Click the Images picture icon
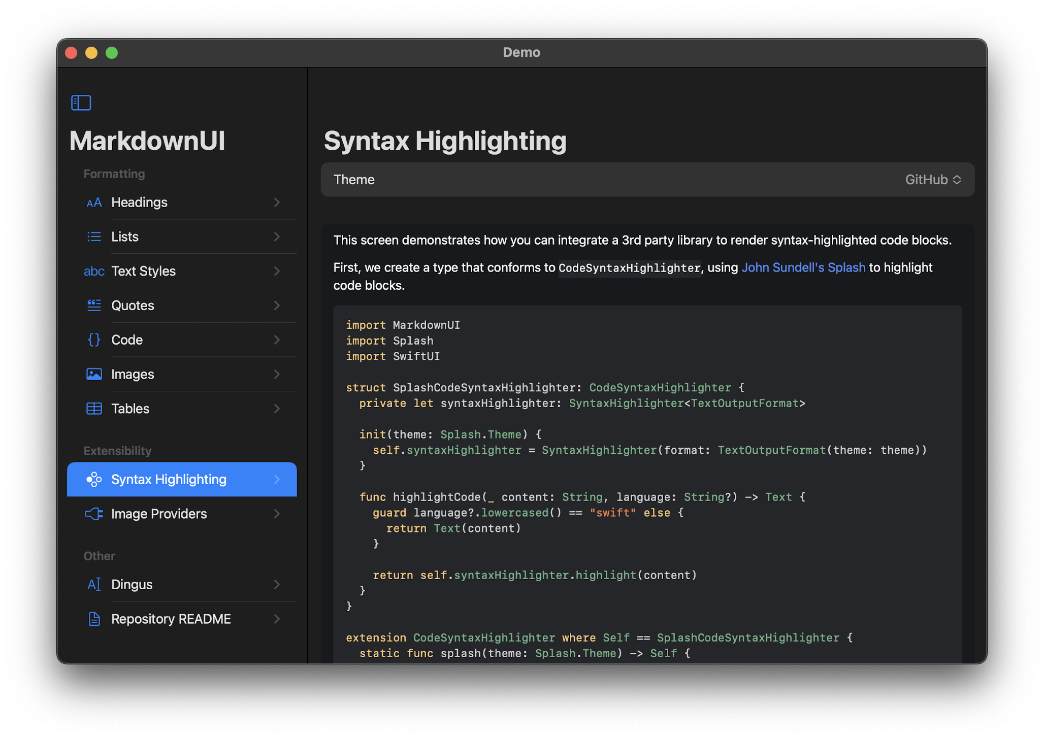 94,374
